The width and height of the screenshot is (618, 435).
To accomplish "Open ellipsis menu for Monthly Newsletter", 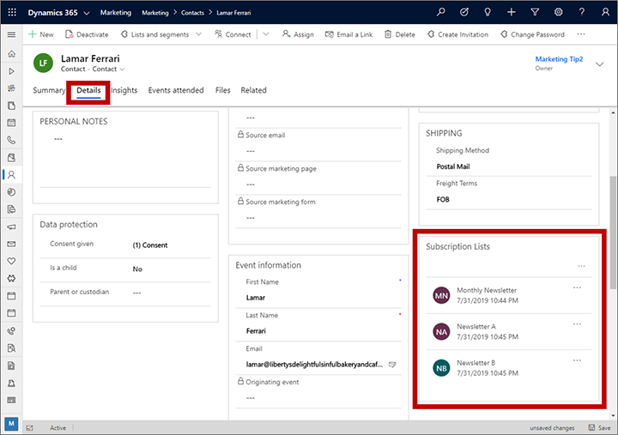I will [577, 287].
